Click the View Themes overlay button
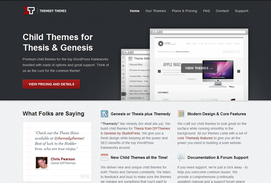This screenshot has width=271, height=183. pyautogui.click(x=199, y=68)
